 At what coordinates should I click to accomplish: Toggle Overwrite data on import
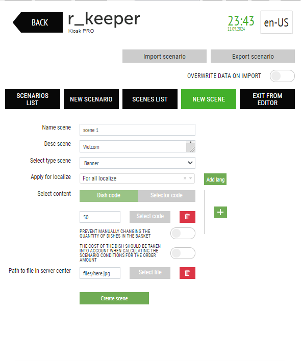[282, 76]
